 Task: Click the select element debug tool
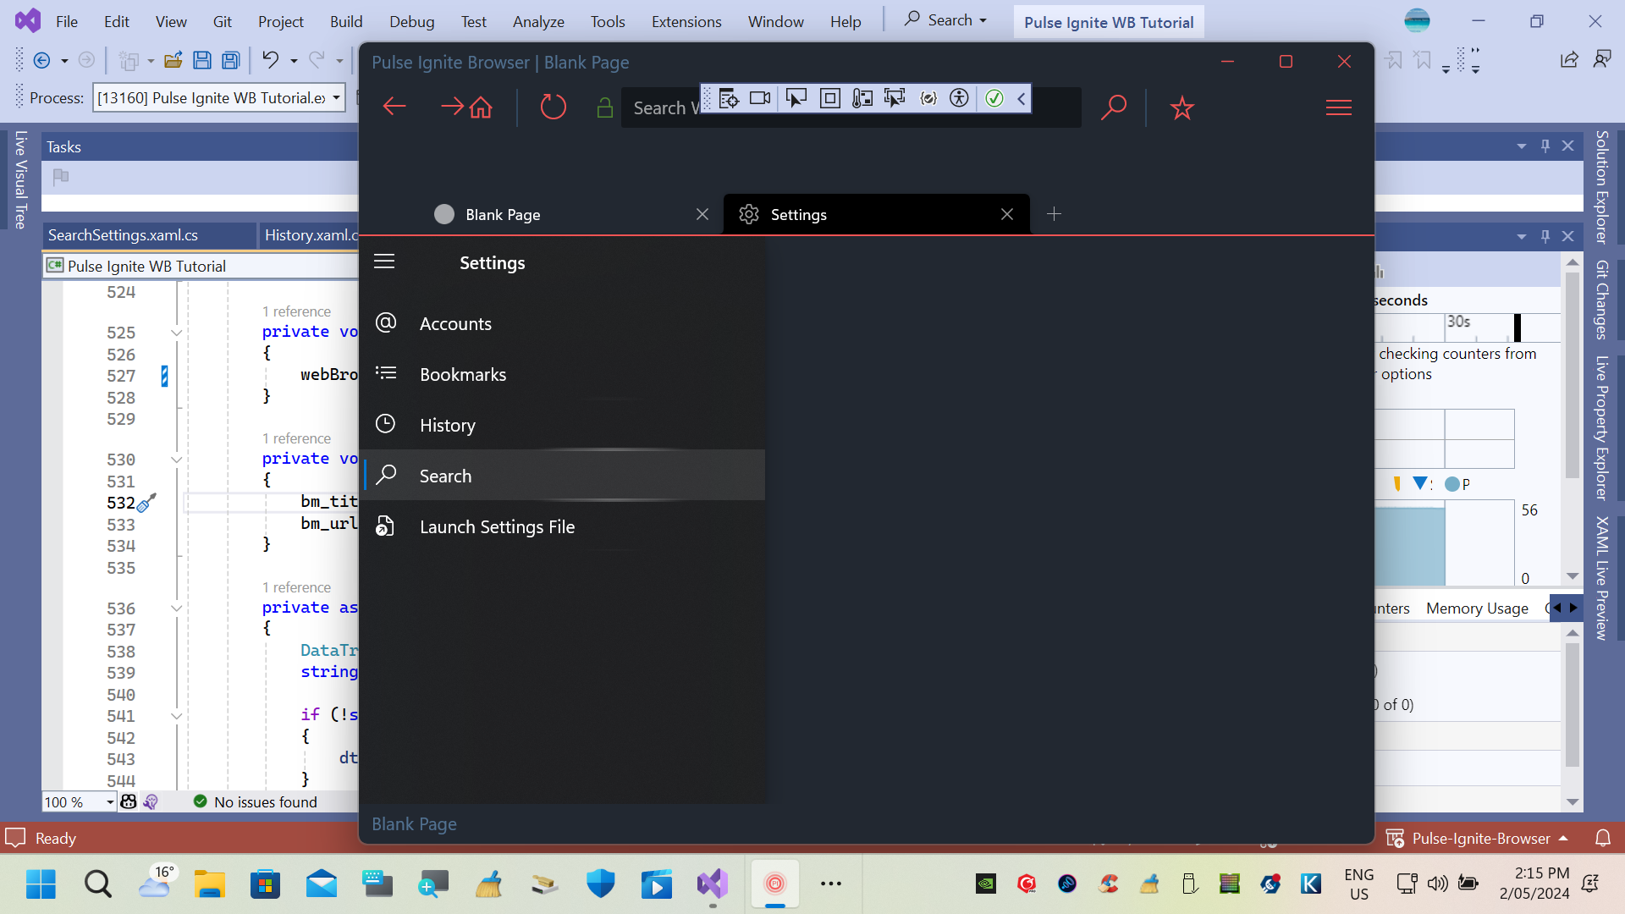(x=796, y=98)
